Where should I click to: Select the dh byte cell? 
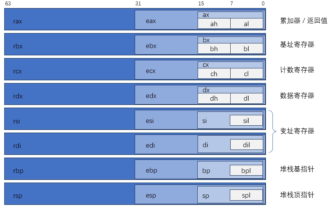[x=214, y=98]
